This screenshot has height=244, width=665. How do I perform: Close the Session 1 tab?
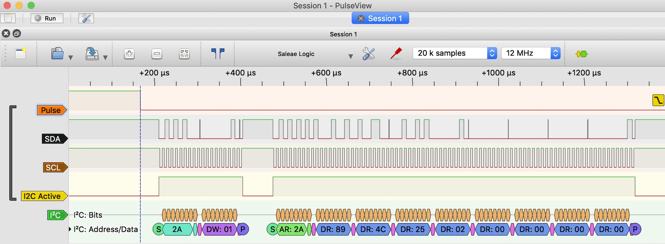coord(361,18)
